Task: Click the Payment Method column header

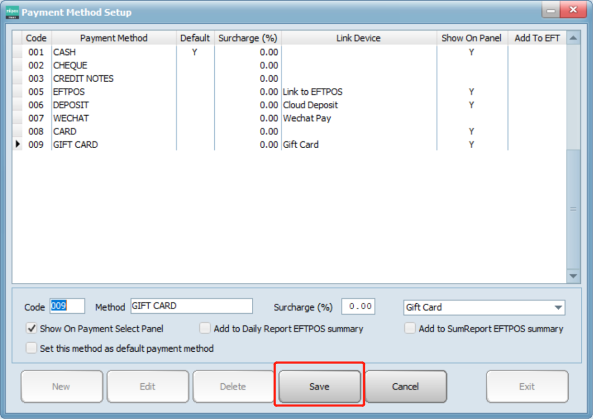Action: coord(114,38)
